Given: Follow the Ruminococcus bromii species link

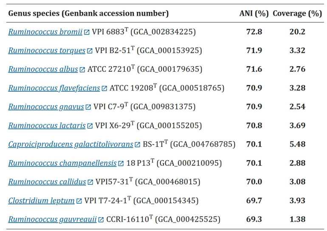Looking at the screenshot, I should point(45,32).
